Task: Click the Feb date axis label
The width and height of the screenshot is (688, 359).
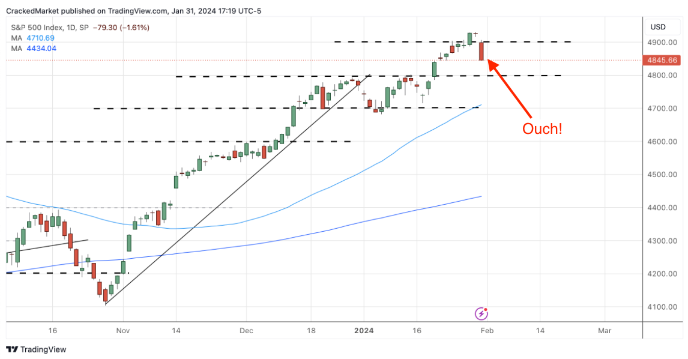Action: pos(486,330)
